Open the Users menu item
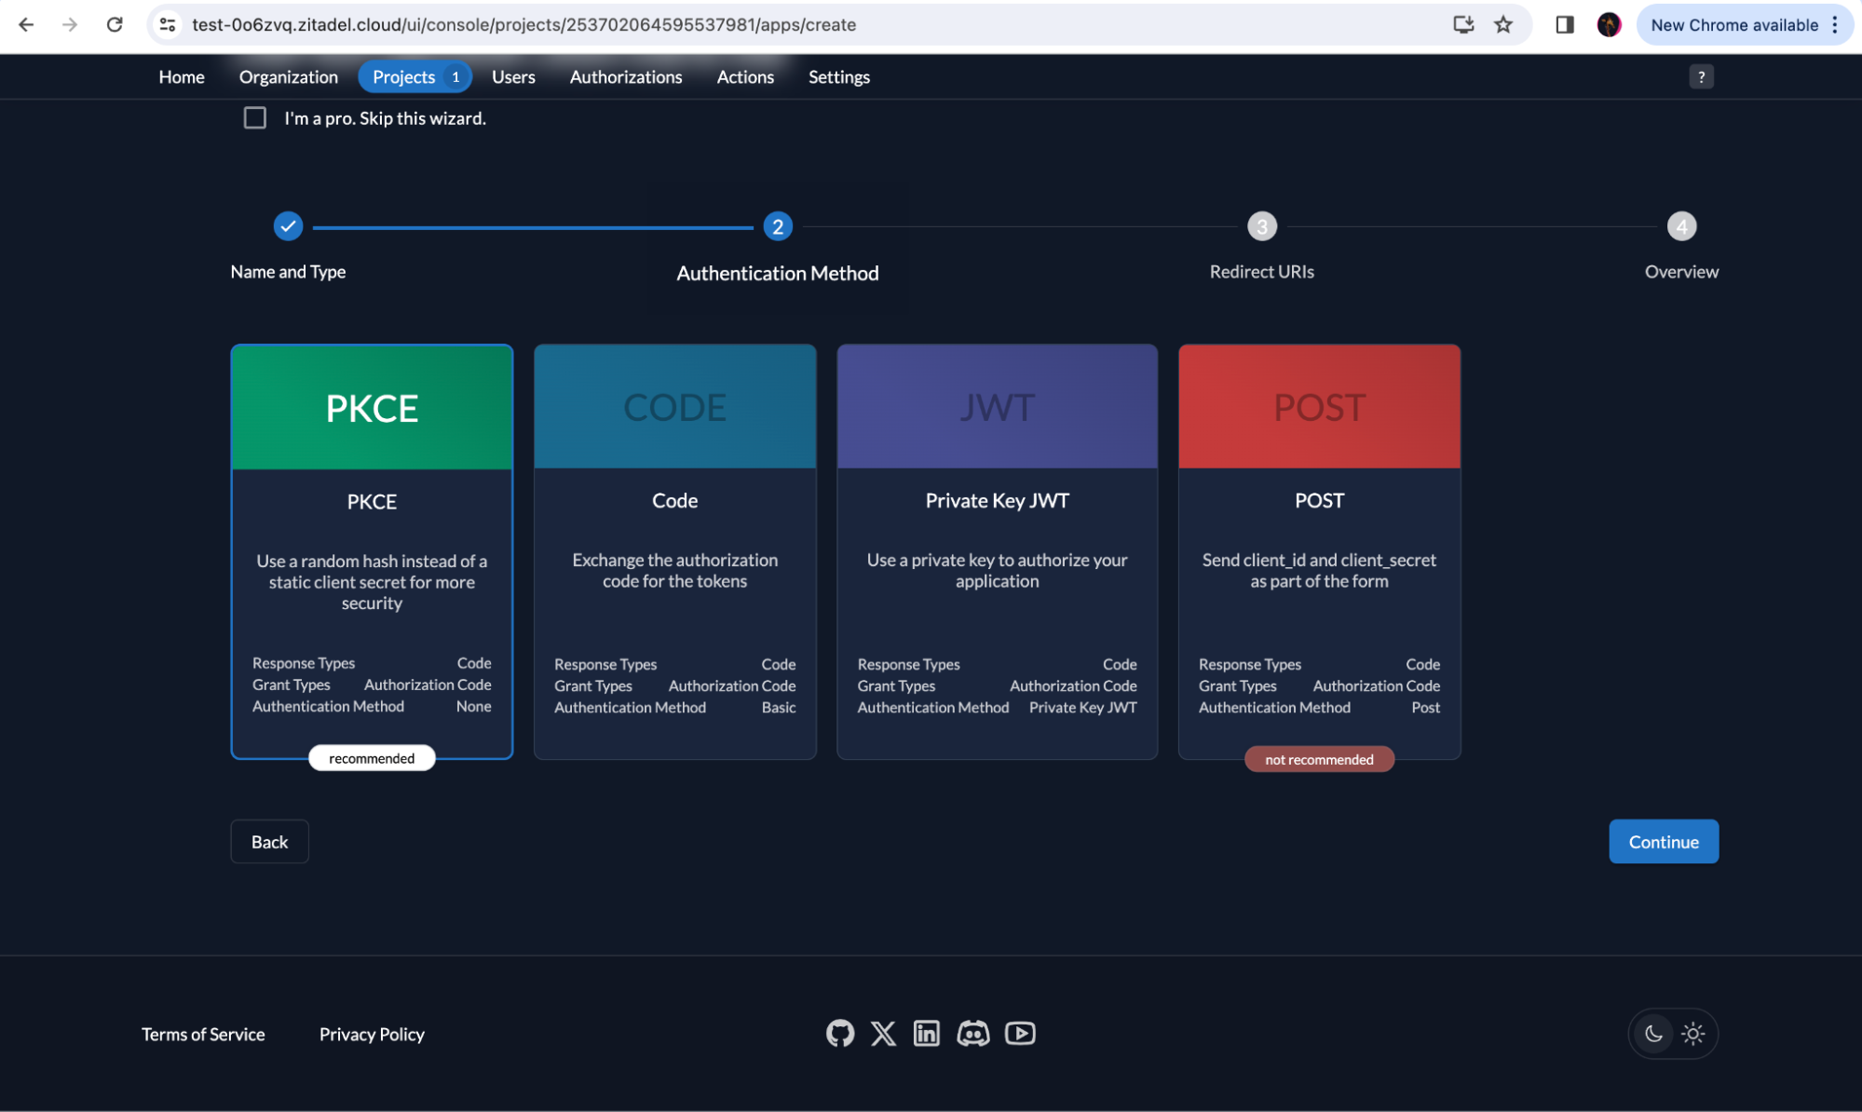 [513, 76]
